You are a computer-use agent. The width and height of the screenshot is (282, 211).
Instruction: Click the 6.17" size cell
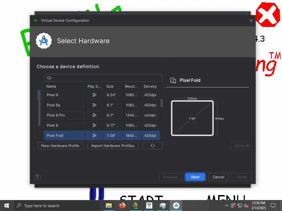[x=113, y=125]
